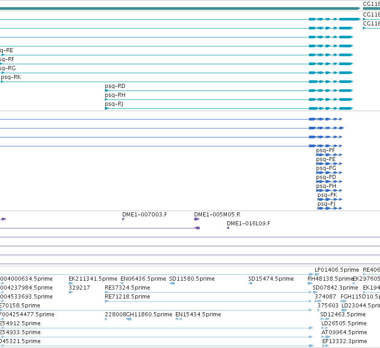Select the GH11860.5prime EST label
Viewport: 380px width, 348px height.
[149, 315]
